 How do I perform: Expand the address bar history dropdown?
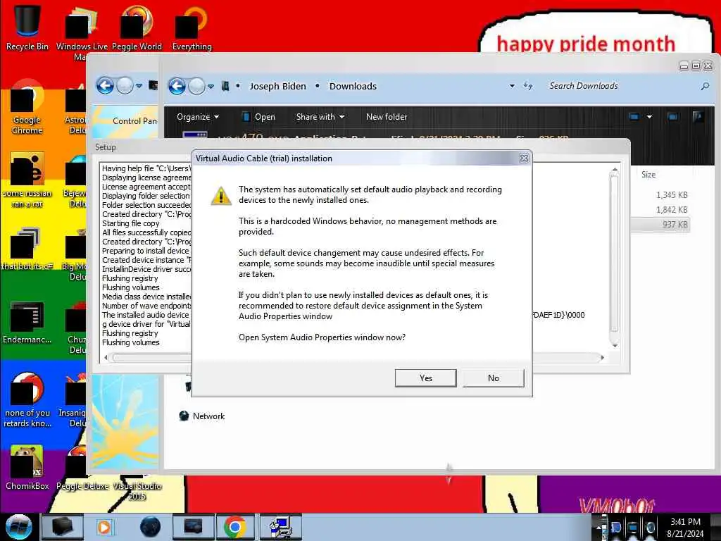pyautogui.click(x=512, y=86)
